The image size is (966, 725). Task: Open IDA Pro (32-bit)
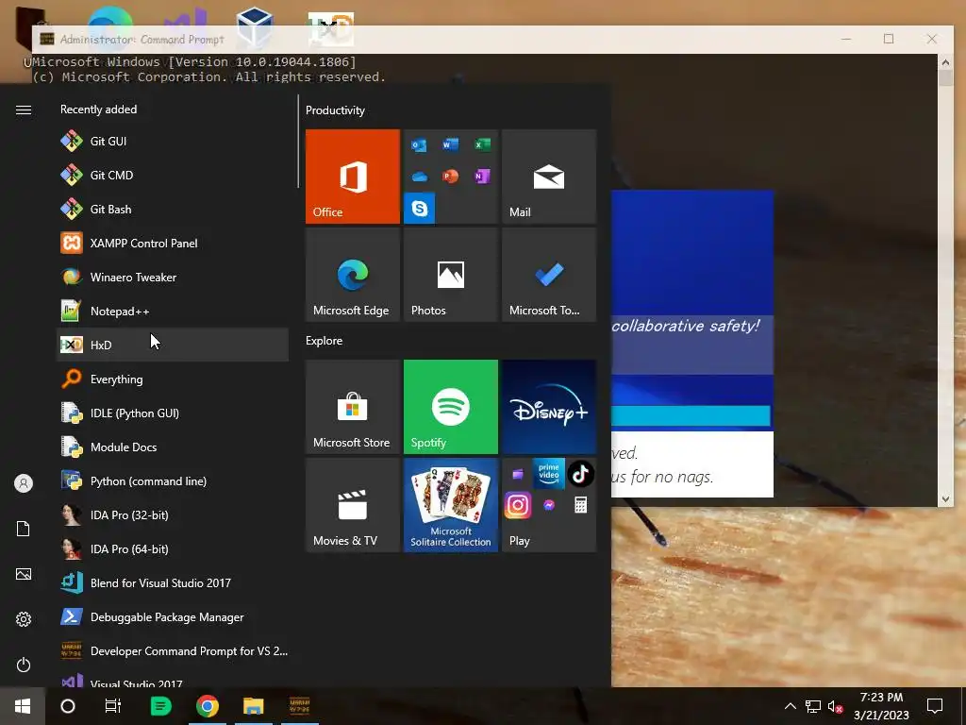coord(173,514)
